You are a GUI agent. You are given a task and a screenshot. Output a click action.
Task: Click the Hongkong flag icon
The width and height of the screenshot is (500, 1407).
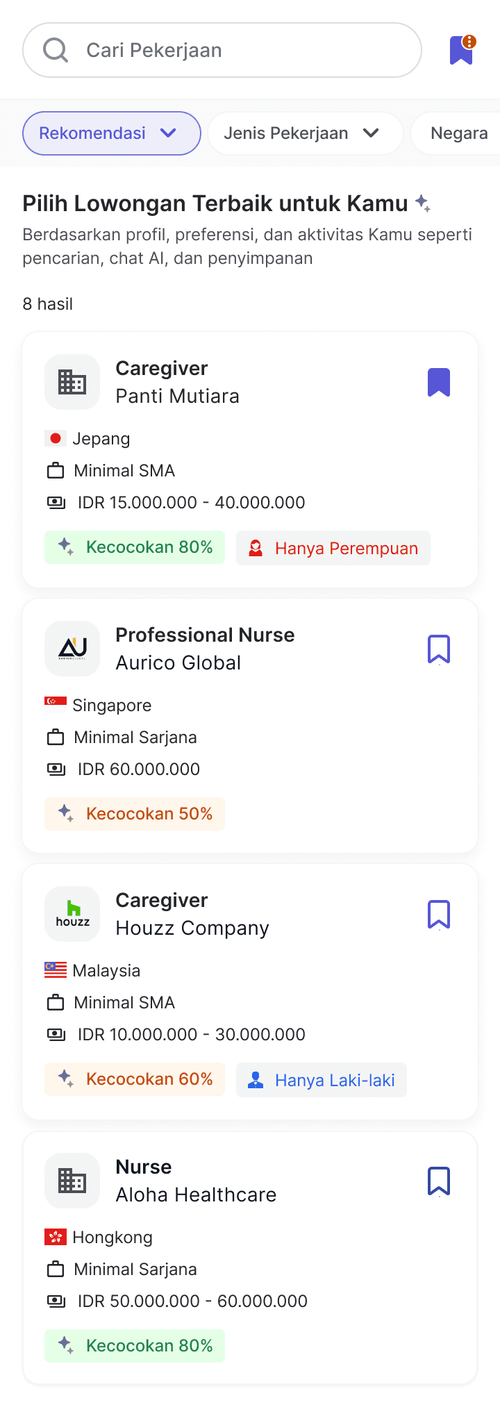(56, 1237)
